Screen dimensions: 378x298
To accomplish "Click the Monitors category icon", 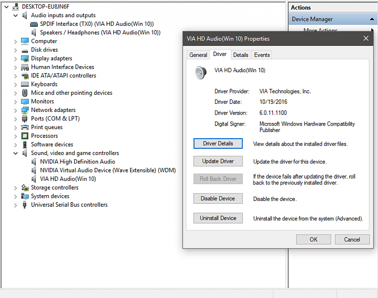I will coord(25,101).
